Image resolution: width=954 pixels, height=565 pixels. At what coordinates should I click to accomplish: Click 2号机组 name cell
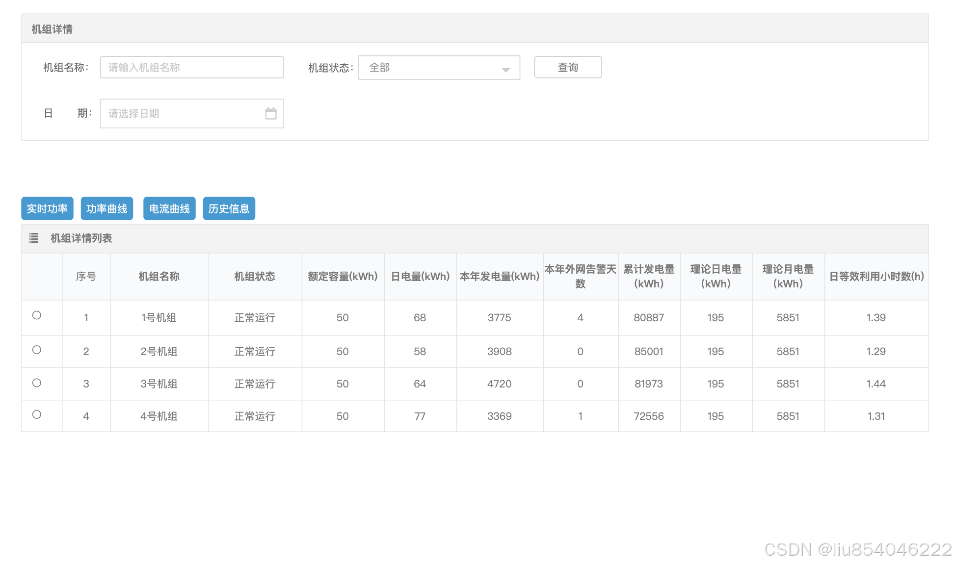click(x=159, y=352)
